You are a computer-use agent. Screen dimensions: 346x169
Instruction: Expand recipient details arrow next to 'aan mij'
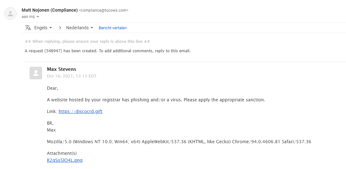tap(38, 17)
